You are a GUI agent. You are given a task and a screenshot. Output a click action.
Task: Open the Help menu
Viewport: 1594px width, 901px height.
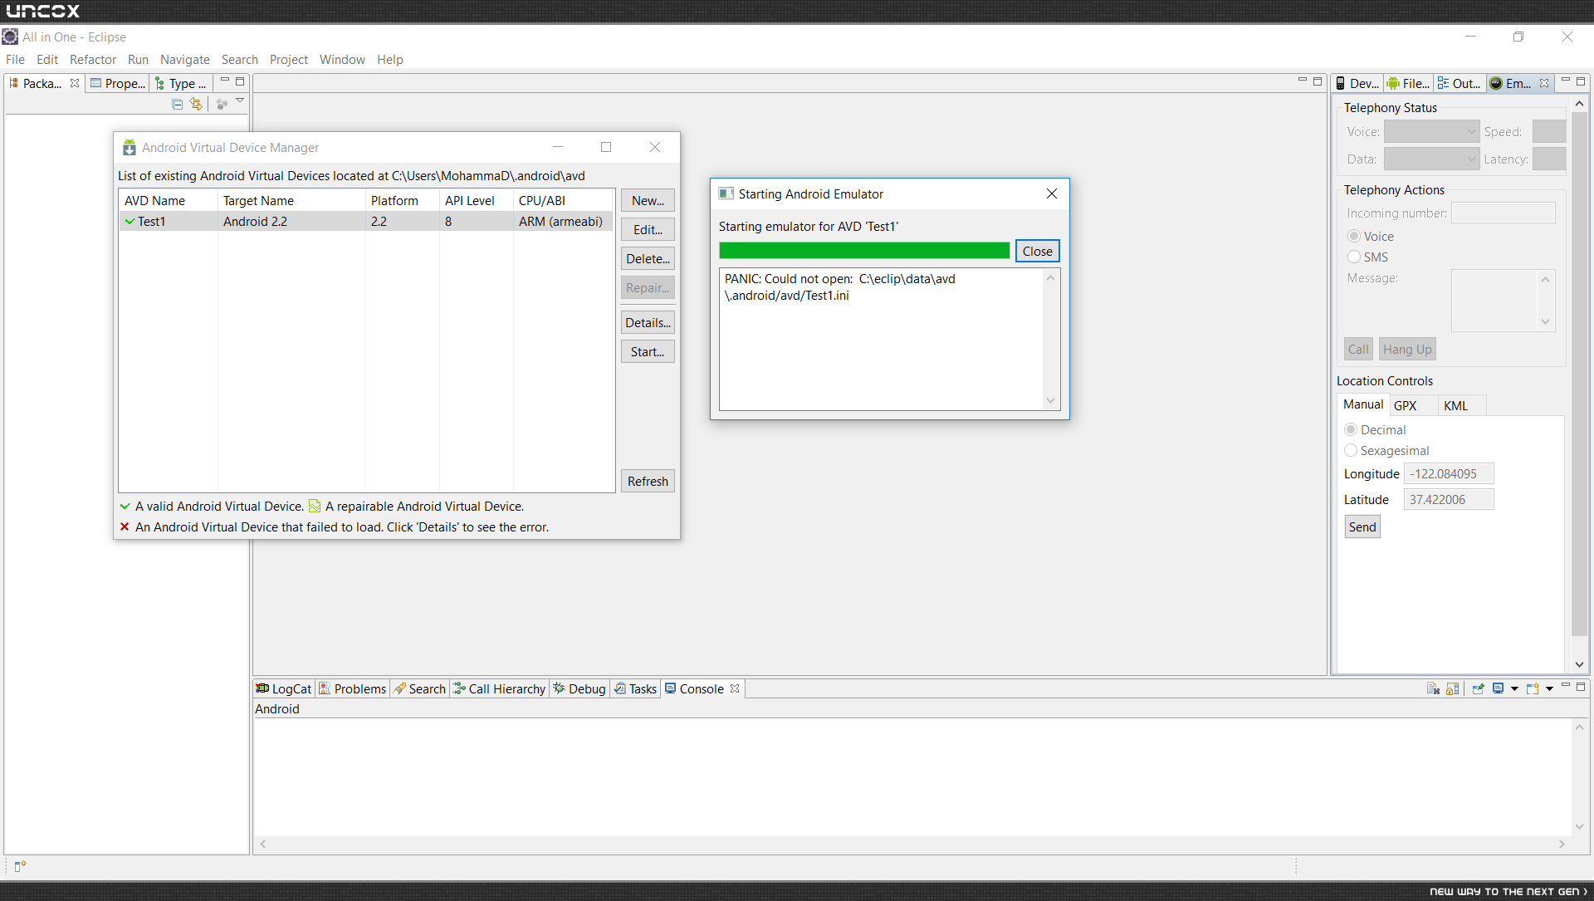pos(389,59)
